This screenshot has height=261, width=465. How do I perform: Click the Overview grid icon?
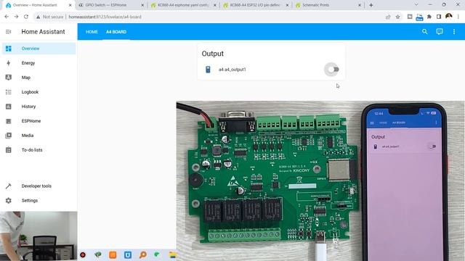tap(8, 49)
